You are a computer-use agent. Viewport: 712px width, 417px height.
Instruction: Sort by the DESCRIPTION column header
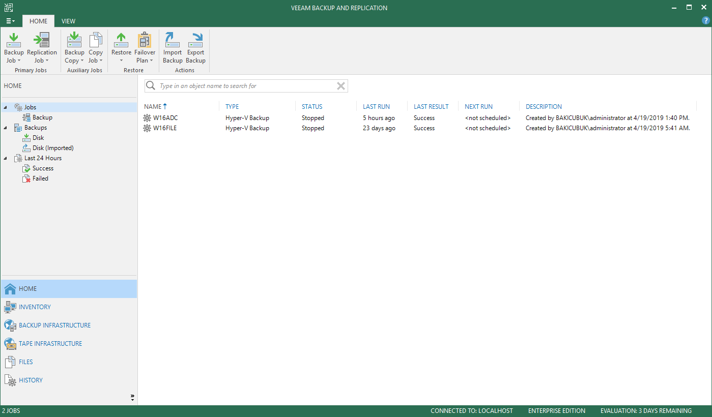tap(544, 107)
